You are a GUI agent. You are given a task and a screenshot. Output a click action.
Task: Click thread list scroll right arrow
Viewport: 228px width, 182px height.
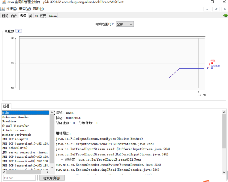47,172
